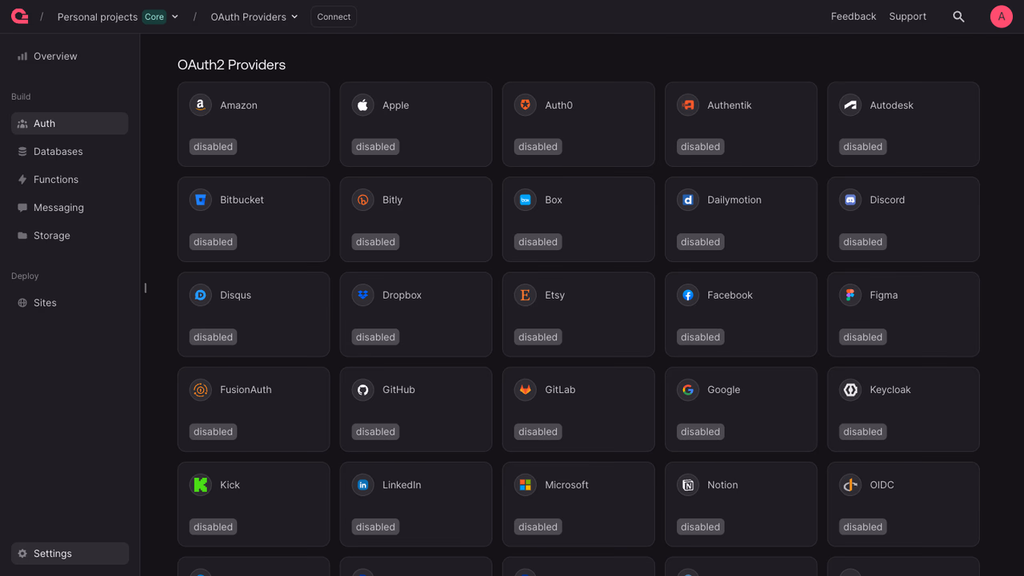Click the Core plan badge
Screen dimensions: 1024x576
click(x=154, y=17)
